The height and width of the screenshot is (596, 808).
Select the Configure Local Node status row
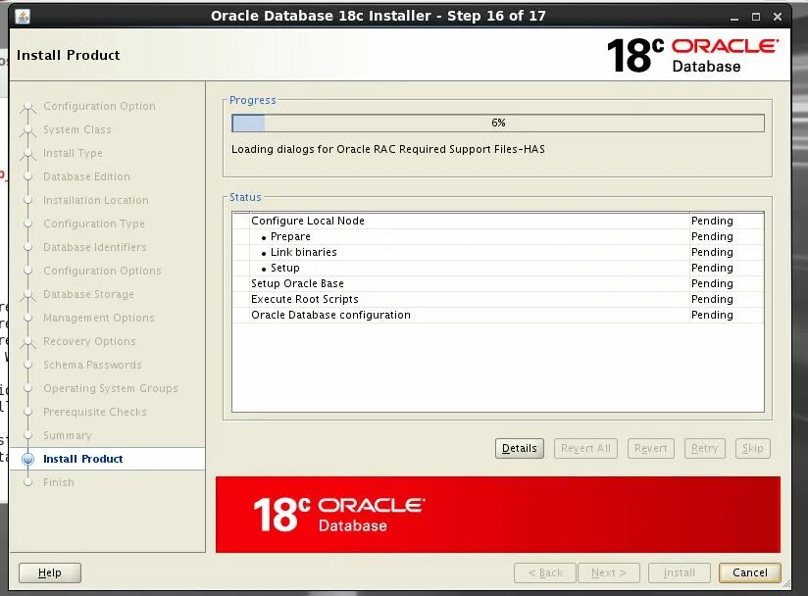point(498,221)
